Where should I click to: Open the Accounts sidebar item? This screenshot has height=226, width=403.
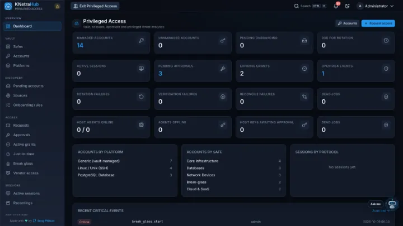tap(32, 56)
